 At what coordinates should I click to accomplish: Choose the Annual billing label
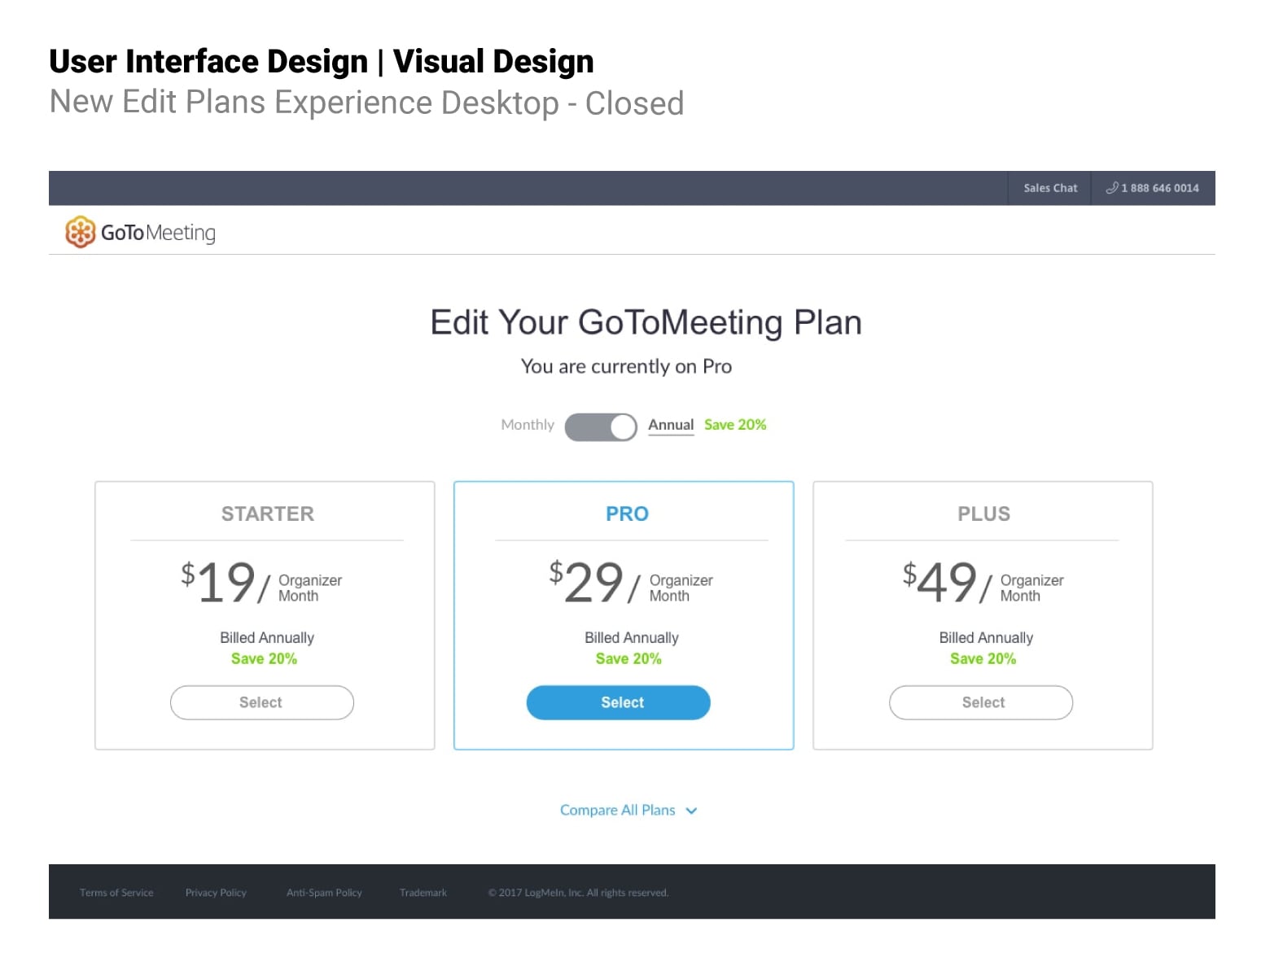click(670, 425)
